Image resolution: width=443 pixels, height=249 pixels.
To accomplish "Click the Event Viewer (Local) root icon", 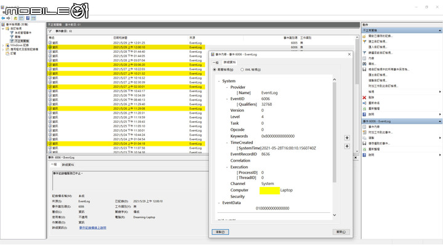I will [x=3, y=25].
